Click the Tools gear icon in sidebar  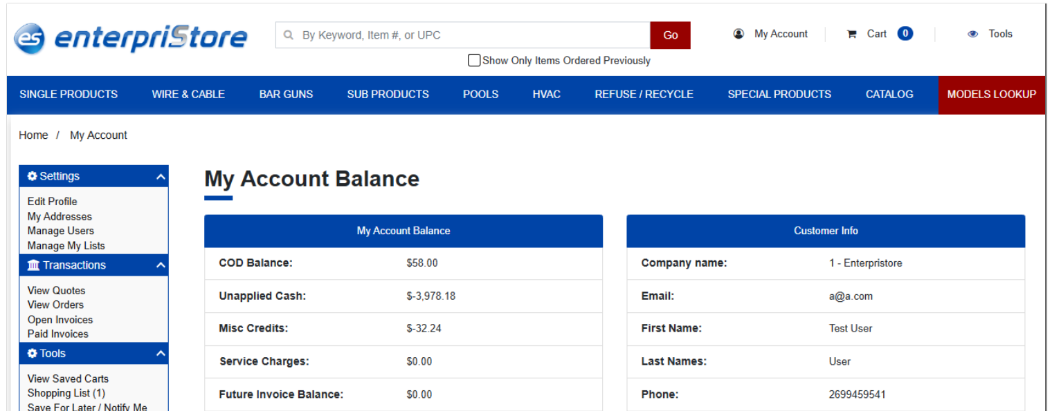32,354
